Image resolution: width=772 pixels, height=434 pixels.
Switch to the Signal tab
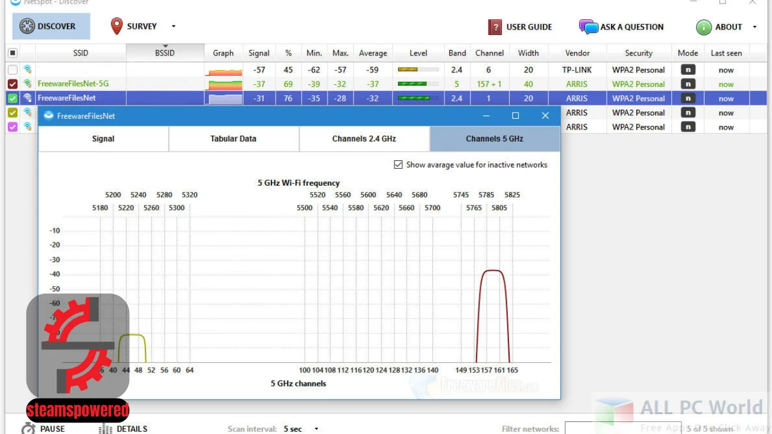(103, 139)
